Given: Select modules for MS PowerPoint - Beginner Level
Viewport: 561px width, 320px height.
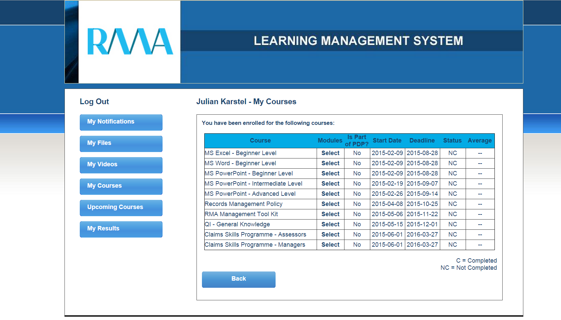Looking at the screenshot, I should pos(331,173).
